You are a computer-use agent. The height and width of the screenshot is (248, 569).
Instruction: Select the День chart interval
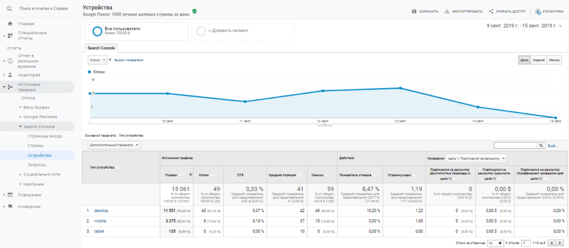524,60
